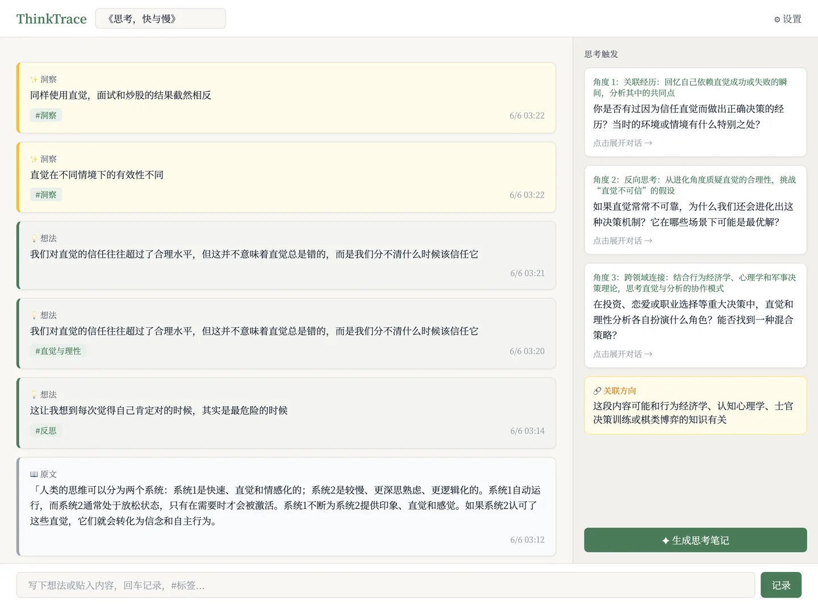Click the lightbulb icon on the 这让我想到 card

coord(34,394)
